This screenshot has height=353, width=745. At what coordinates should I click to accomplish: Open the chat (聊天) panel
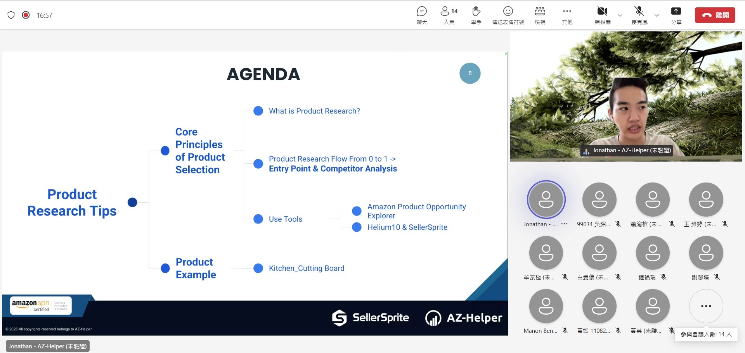click(422, 15)
